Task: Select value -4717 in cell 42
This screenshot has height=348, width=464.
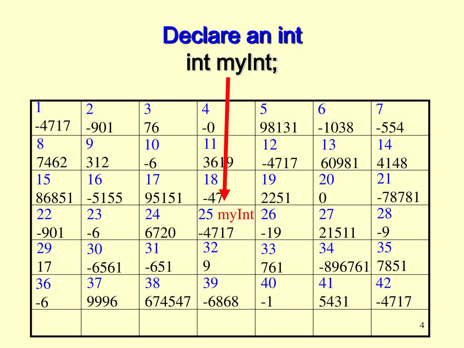Action: coord(394,302)
